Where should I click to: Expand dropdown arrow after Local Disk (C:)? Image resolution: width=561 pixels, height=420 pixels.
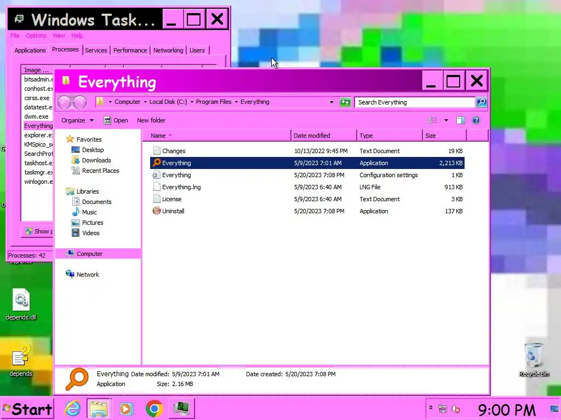(192, 102)
